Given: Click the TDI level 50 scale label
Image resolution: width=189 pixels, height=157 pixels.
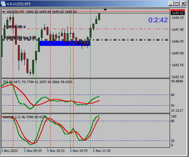Looking at the screenshot, I should click(x=173, y=106).
